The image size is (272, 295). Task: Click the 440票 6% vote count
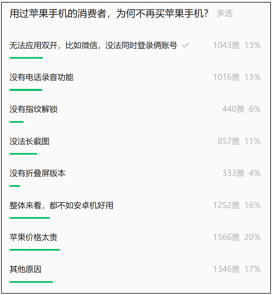tap(241, 109)
